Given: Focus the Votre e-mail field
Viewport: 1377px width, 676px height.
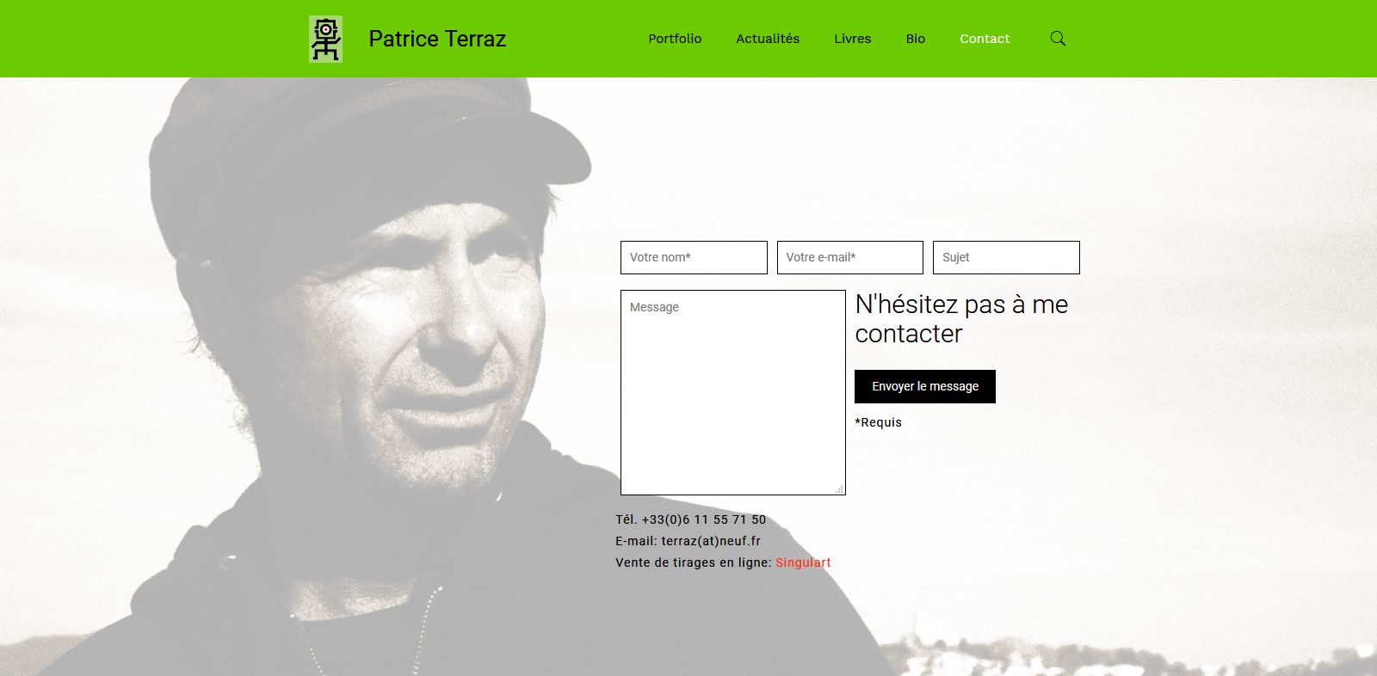Looking at the screenshot, I should [x=850, y=257].
